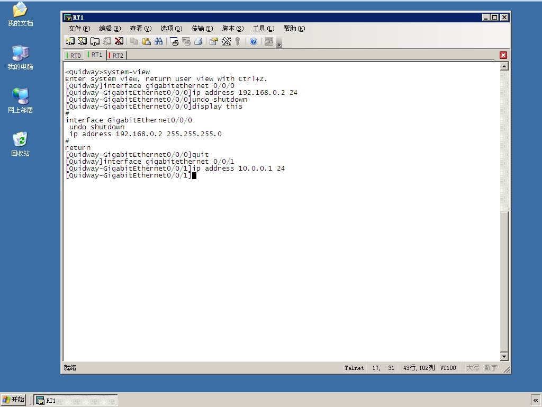
Task: Click the RT1 taskbar button
Action: 76,400
